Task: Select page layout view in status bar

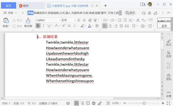Action: pyautogui.click(x=76, y=103)
